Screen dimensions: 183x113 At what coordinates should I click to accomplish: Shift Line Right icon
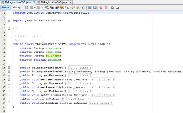[x=95, y=8]
